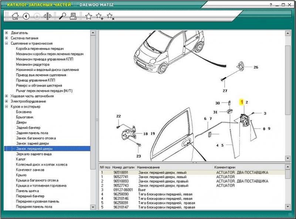
Task: Open favorites with the plain star icon
Action: [x=88, y=16]
